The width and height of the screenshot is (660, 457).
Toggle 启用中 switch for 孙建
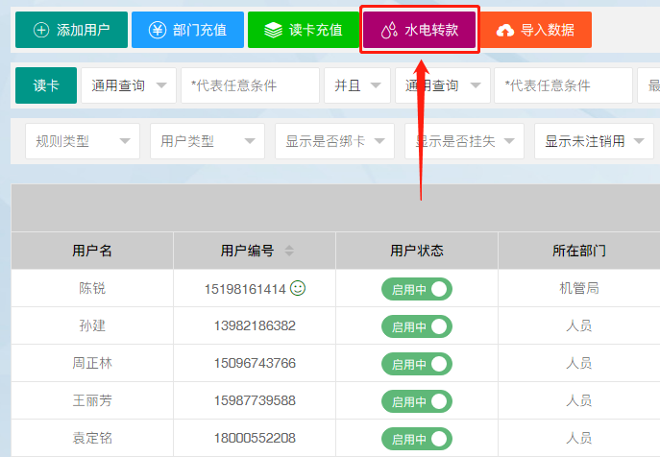(417, 326)
